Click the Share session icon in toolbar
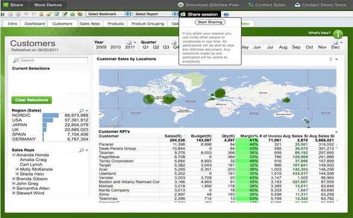The width and height of the screenshot is (353, 218). (184, 14)
